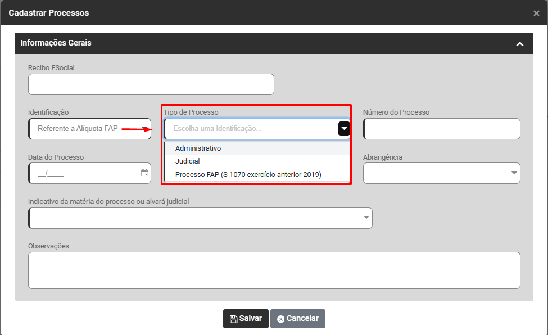Select the Administrativo option

[257, 148]
